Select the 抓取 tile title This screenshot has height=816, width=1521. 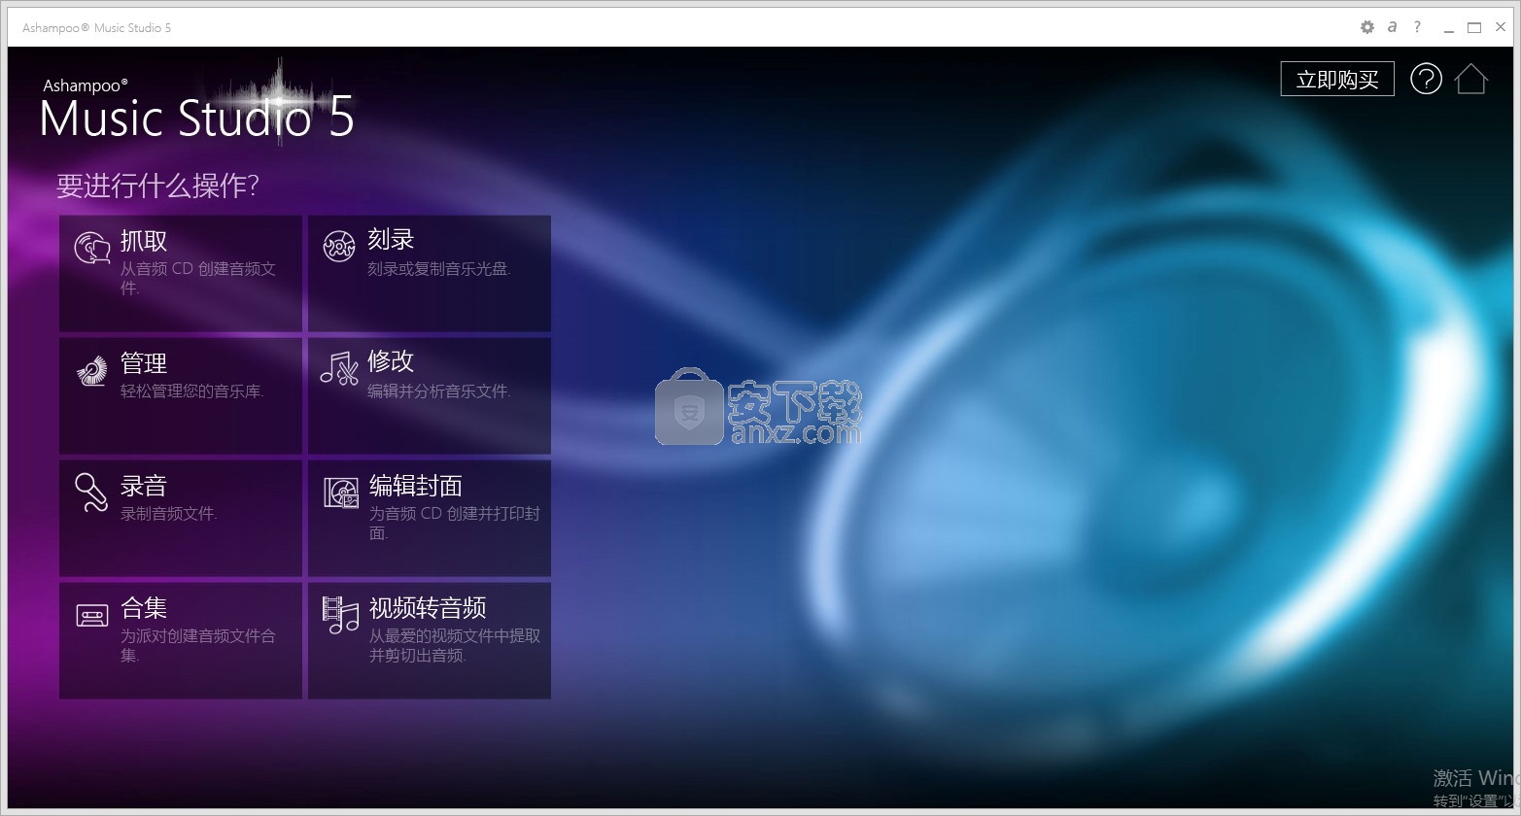coord(144,241)
